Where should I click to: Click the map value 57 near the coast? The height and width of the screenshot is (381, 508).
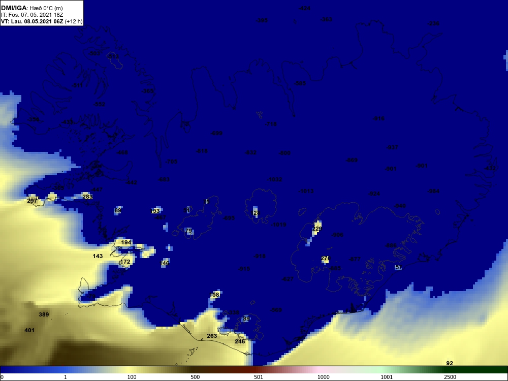coord(399,267)
